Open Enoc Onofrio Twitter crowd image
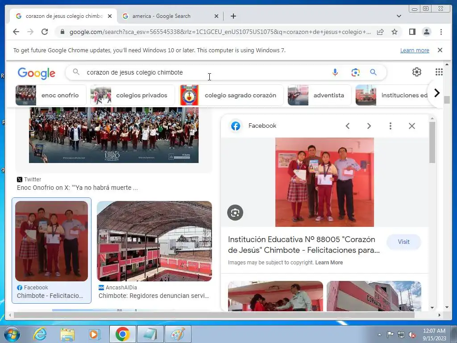This screenshot has width=457, height=343. point(114,135)
